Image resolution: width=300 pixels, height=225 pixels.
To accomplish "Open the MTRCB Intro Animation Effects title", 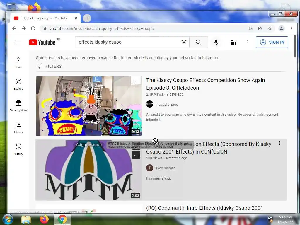I will [x=209, y=148].
